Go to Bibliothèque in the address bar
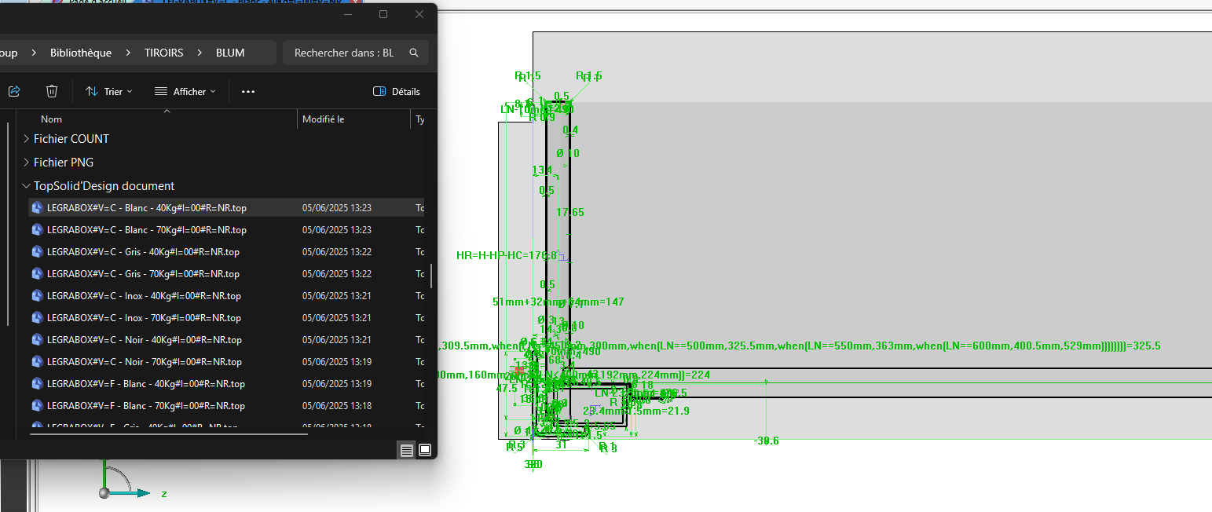 (81, 53)
